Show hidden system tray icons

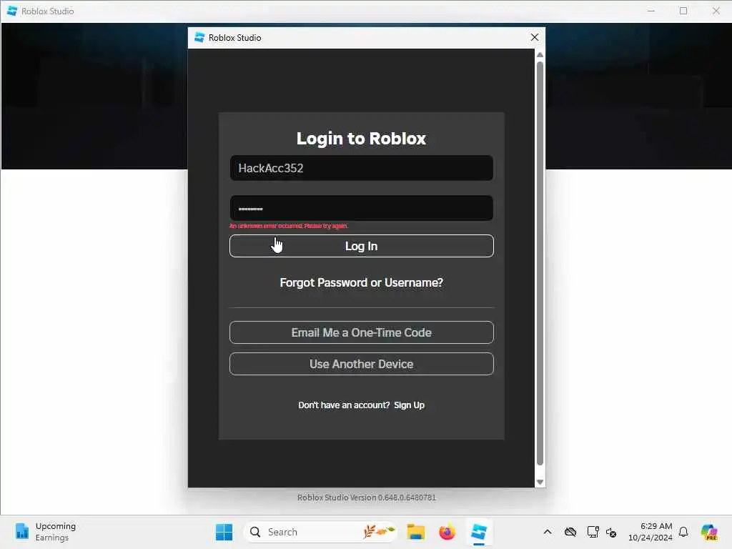click(548, 532)
